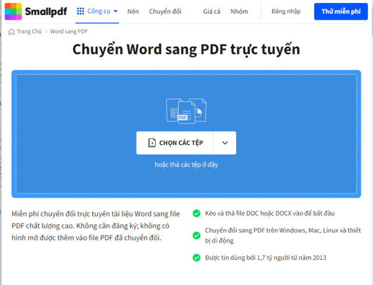
Task: Open the file source dropdown chevron
Action: point(225,143)
